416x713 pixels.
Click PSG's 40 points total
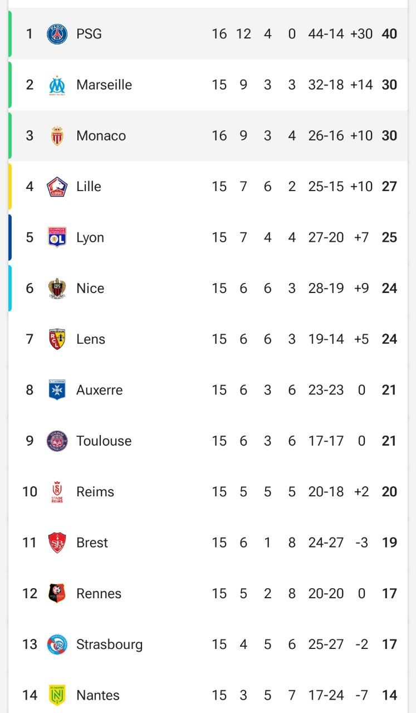pyautogui.click(x=389, y=34)
